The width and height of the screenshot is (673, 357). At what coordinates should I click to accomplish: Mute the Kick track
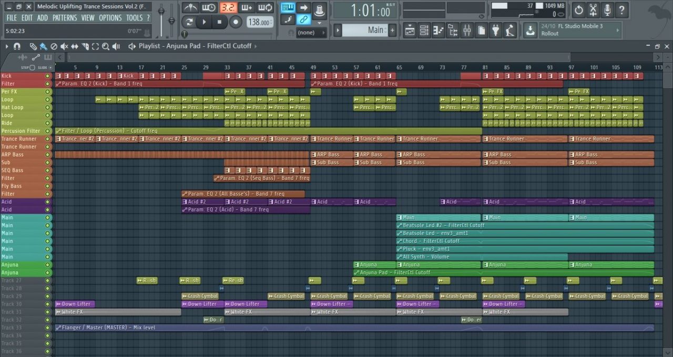[48, 76]
